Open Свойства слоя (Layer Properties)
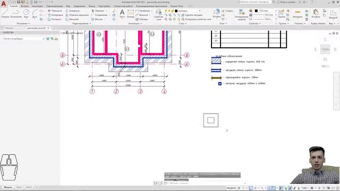This screenshot has height=191, width=340. pos(158,15)
